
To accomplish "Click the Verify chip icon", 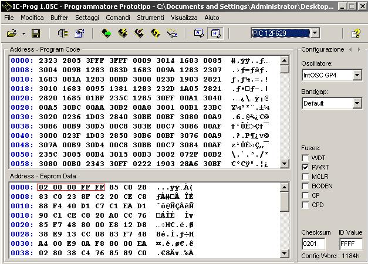I will [x=156, y=33].
